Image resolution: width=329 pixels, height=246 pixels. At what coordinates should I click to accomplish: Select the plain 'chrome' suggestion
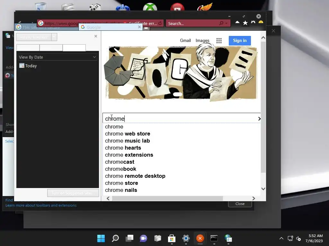point(114,127)
